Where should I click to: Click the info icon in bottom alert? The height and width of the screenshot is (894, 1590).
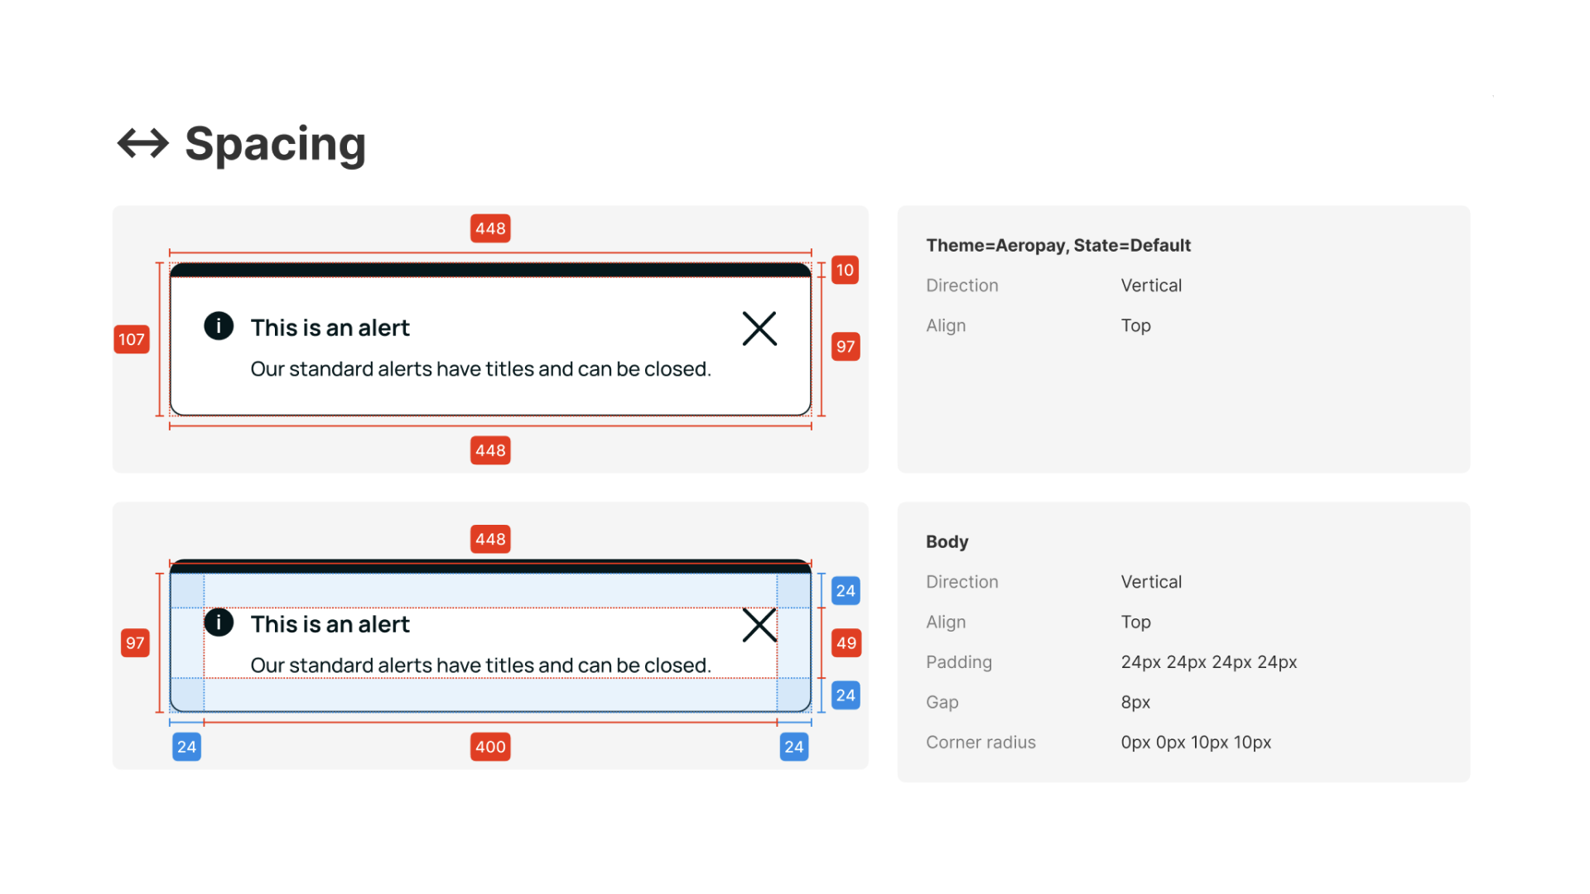click(219, 622)
